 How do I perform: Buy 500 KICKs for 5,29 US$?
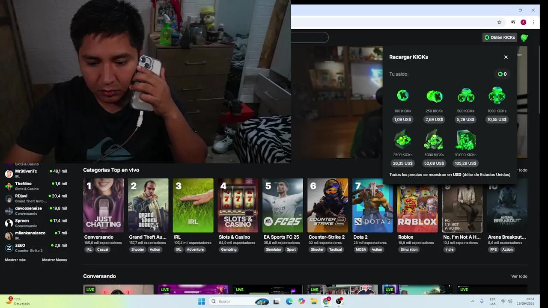465,120
